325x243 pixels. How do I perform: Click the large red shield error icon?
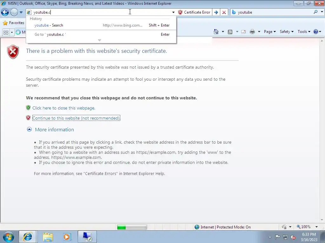point(13,52)
